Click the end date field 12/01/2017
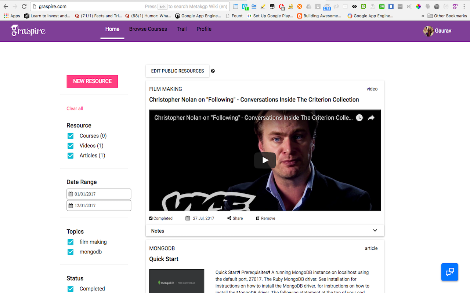The height and width of the screenshot is (293, 470). pyautogui.click(x=99, y=205)
